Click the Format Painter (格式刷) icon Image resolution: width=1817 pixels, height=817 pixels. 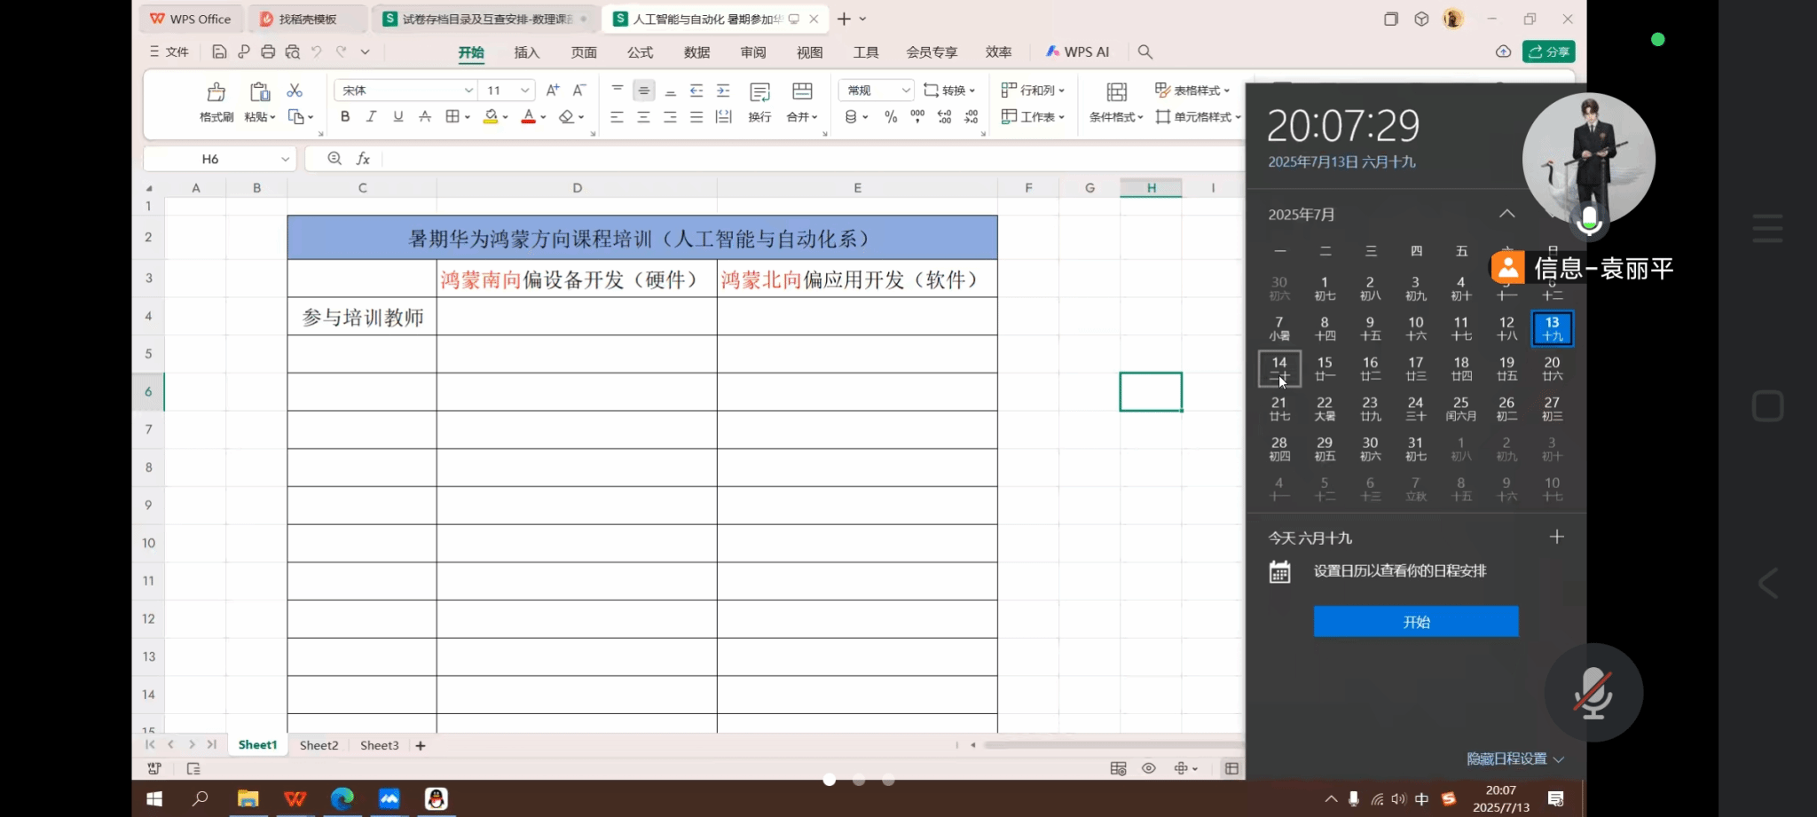point(216,92)
